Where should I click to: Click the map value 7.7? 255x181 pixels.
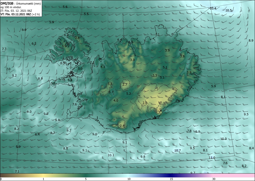(4, 49)
